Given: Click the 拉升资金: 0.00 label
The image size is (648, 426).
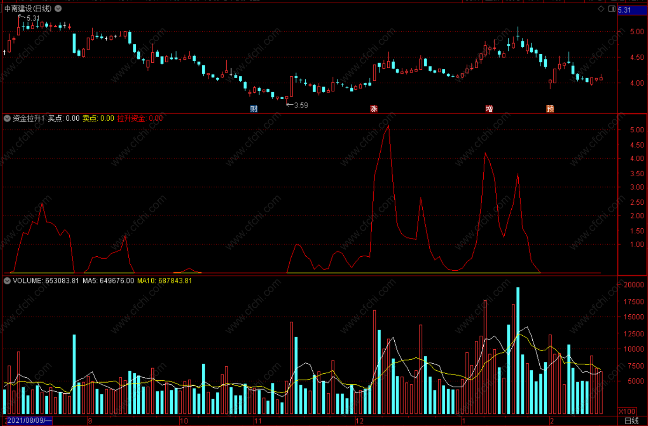Looking at the screenshot, I should (140, 118).
